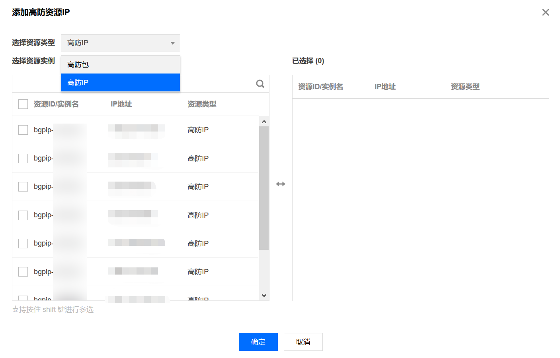Click the 取消 cancel button

point(303,342)
